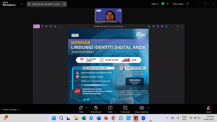The height and width of the screenshot is (122, 217).
Task: Open the Chat panel
Action: (x=81, y=109)
